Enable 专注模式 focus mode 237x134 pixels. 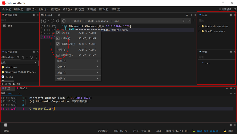225,9
